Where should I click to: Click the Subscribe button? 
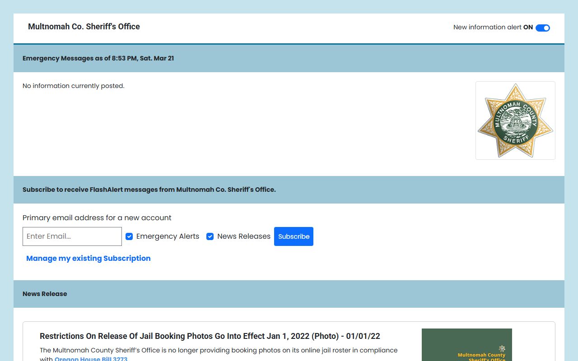tap(294, 236)
